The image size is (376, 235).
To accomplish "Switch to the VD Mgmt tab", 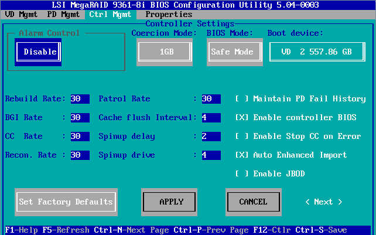I will tap(21, 15).
